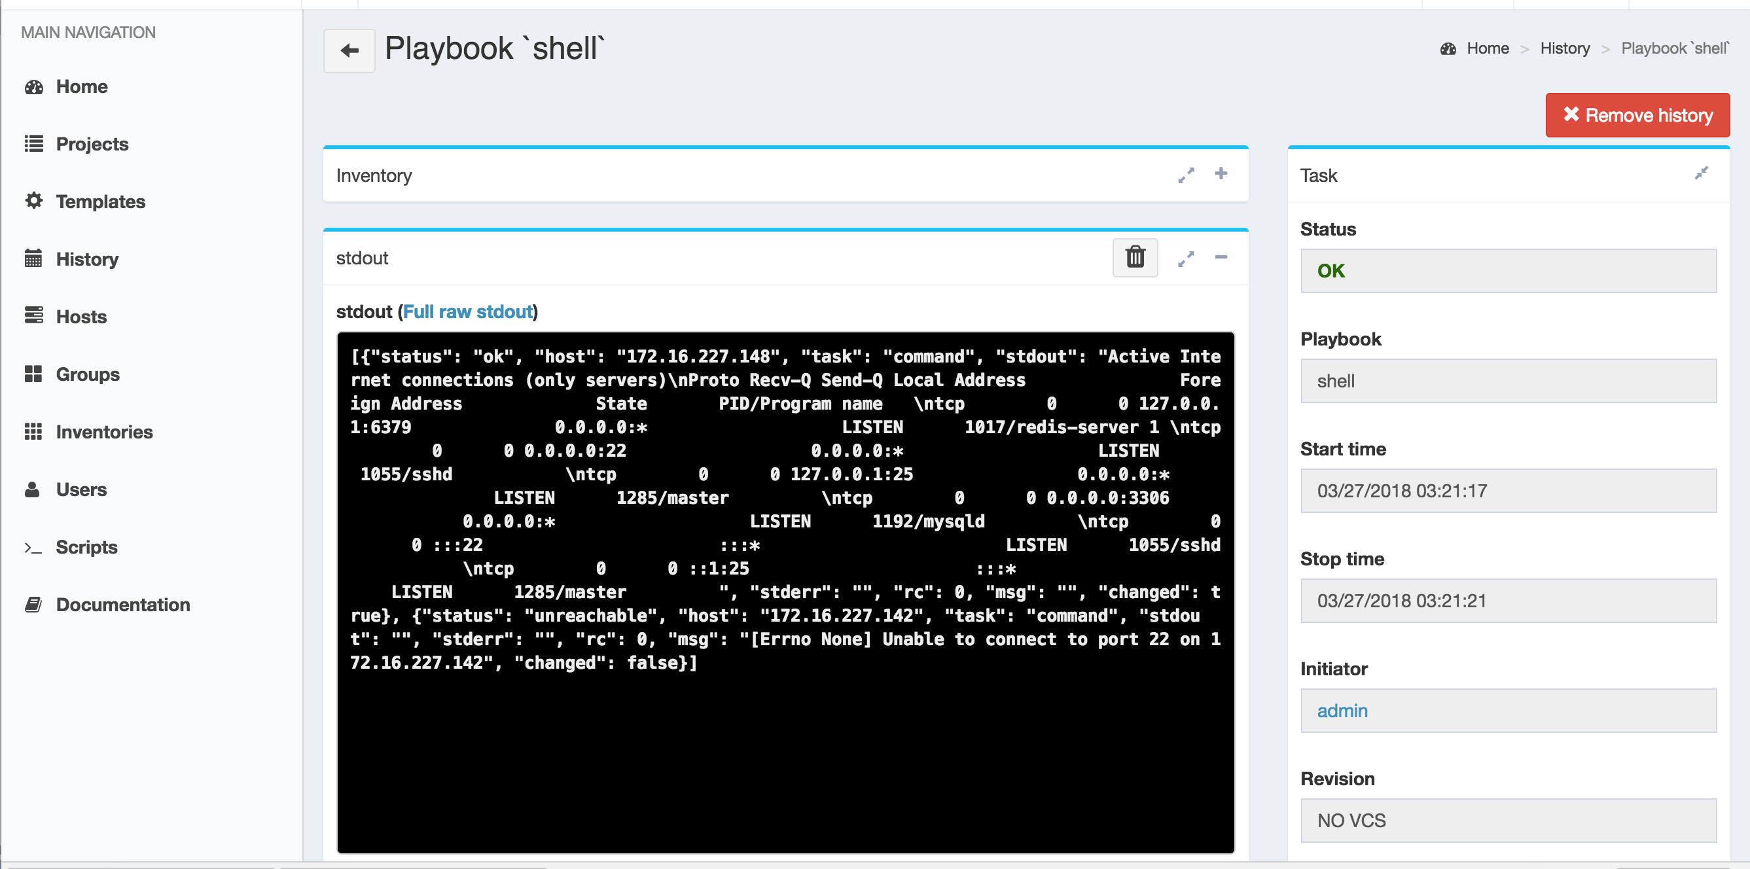Click the delete icon in stdout panel
1750x869 pixels.
[1136, 257]
